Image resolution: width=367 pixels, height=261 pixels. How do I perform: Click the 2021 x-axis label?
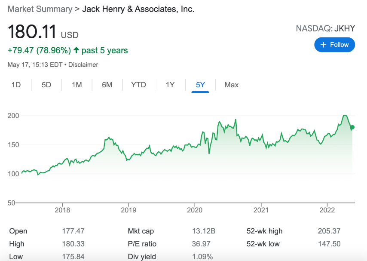261,210
